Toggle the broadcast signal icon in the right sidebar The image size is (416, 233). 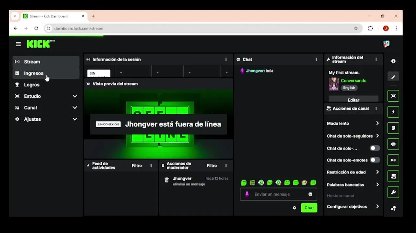(x=393, y=160)
